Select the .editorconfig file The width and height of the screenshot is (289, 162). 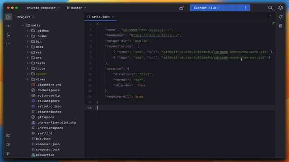coord(48,95)
